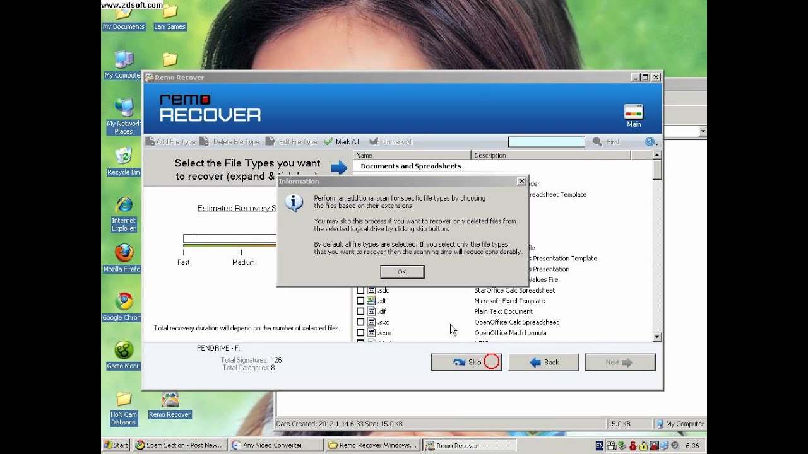
Task: Click the Delete File Type toolbar button
Action: pos(230,142)
